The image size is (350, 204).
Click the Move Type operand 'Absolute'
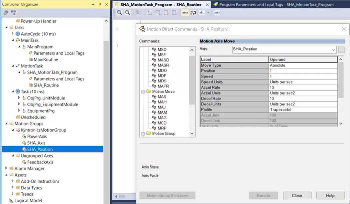tap(303, 65)
